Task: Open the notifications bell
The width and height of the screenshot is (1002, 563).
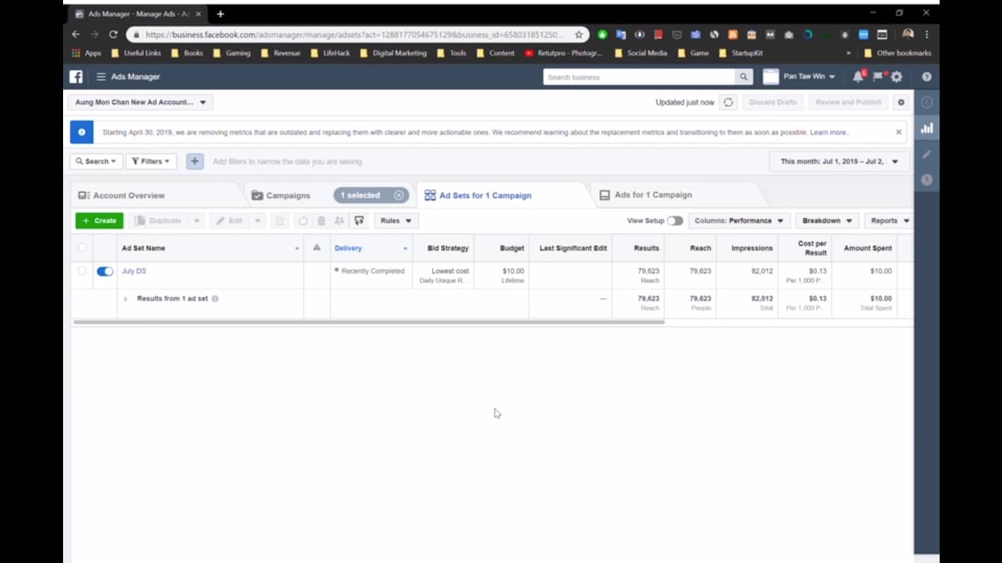Action: pos(857,76)
